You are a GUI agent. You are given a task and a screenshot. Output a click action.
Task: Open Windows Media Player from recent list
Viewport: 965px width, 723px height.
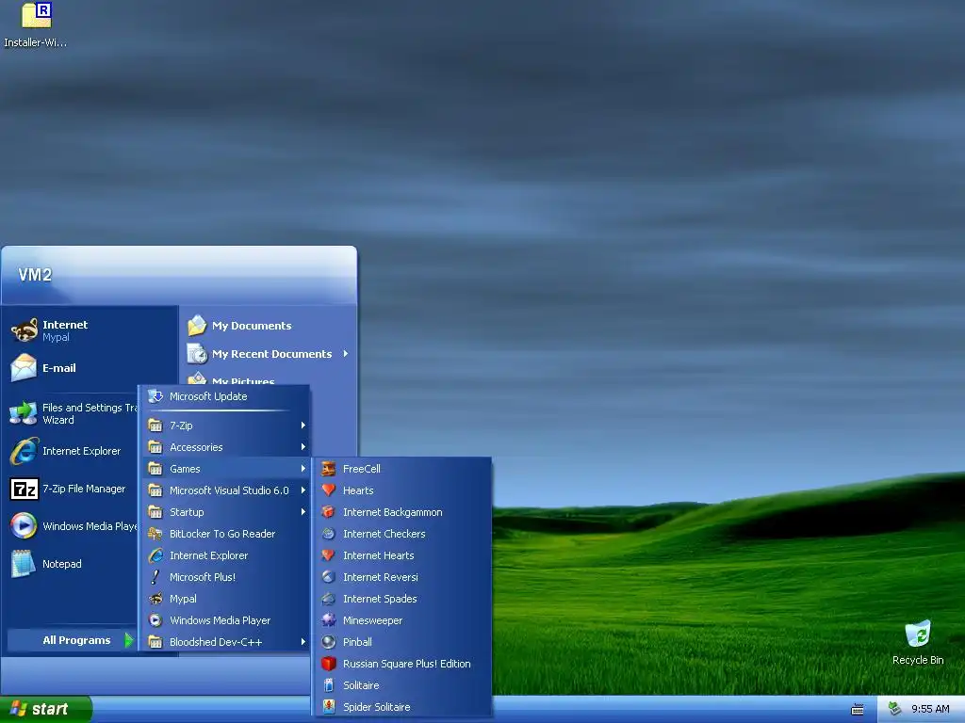coord(73,526)
